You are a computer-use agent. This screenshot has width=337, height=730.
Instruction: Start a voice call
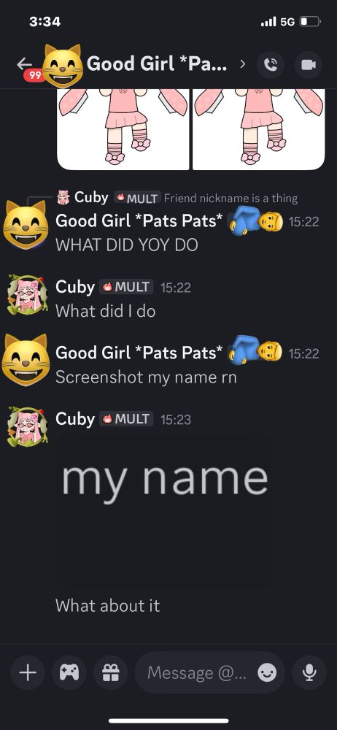271,65
